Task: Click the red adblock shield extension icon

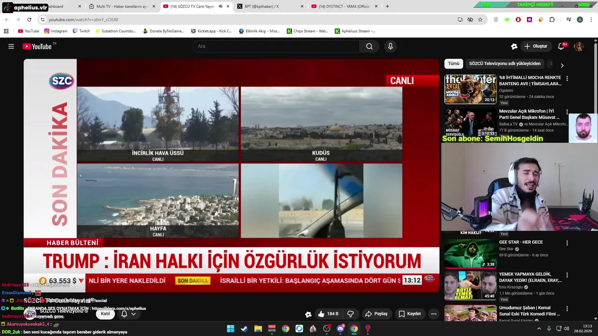Action: pyautogui.click(x=518, y=20)
